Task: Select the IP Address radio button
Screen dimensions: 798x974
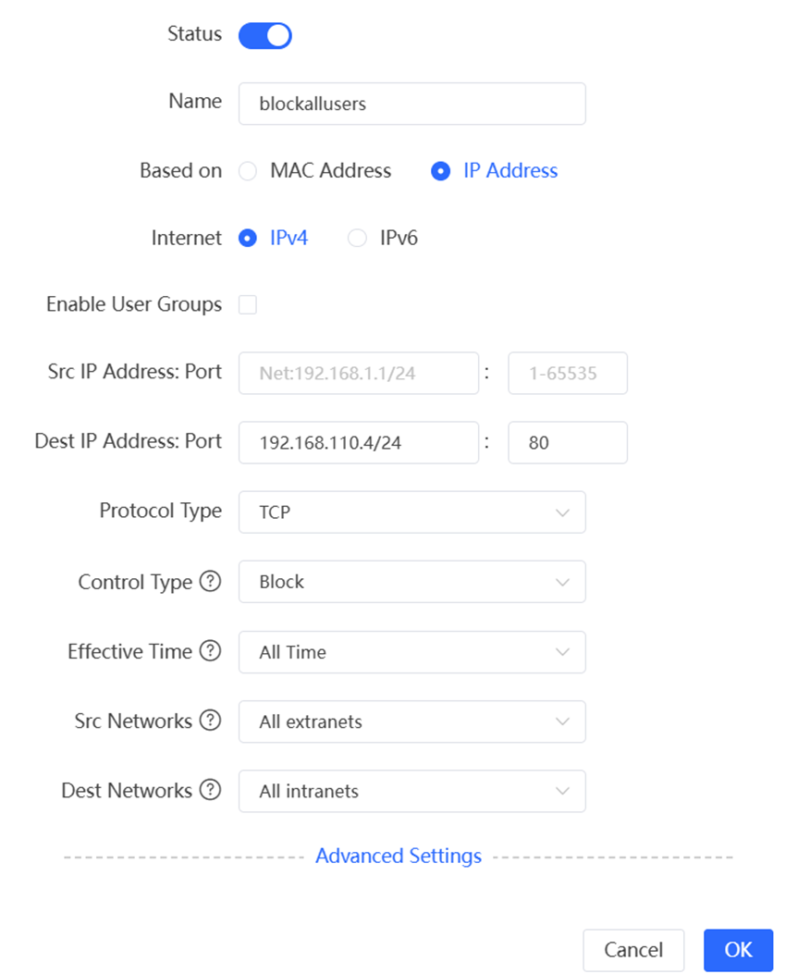Action: click(x=440, y=171)
